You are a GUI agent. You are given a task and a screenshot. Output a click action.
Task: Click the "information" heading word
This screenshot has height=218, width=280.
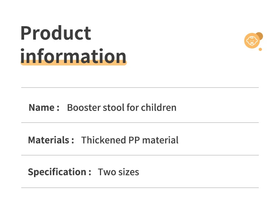pos(73,56)
